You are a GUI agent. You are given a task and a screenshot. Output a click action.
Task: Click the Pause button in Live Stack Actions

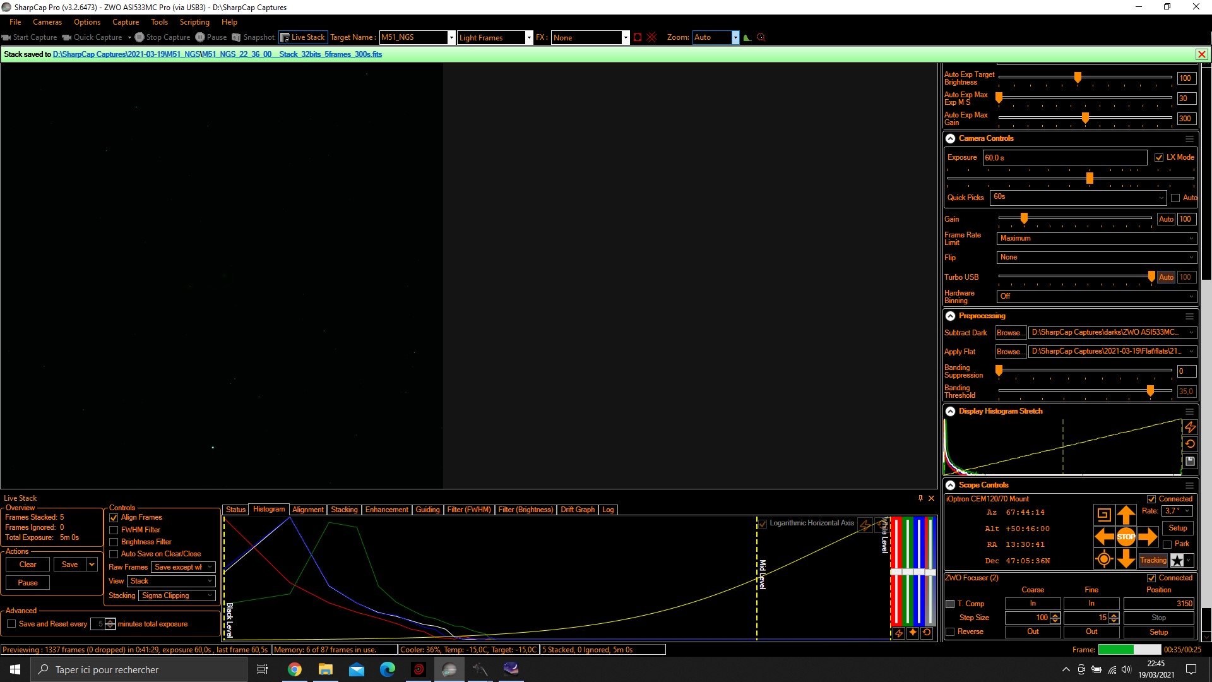[28, 583]
